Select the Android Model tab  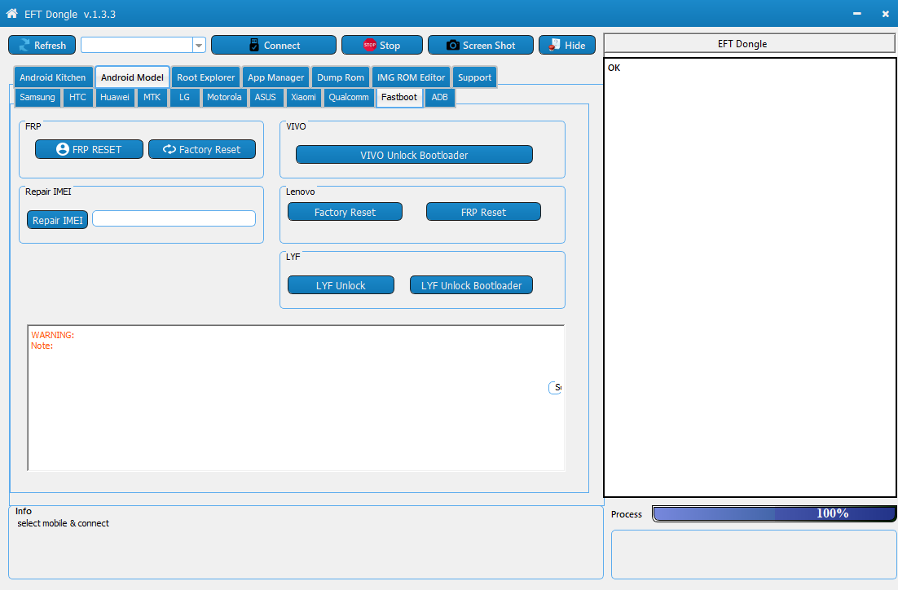(132, 77)
